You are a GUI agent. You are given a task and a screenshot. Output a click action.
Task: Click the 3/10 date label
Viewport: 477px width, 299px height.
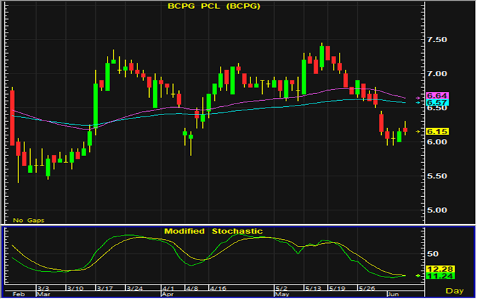[x=75, y=288]
